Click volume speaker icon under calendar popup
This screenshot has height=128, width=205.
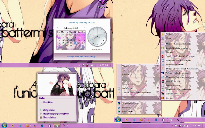click(x=95, y=65)
